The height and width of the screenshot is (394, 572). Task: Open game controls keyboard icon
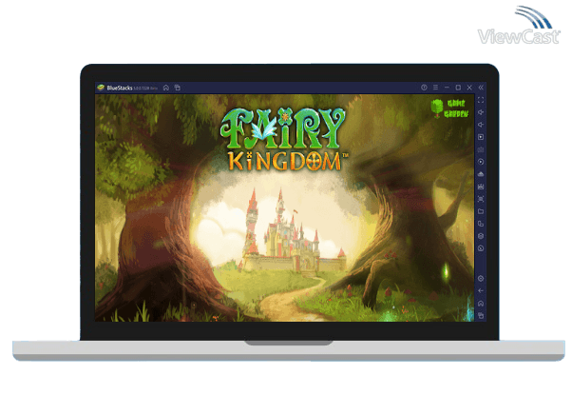click(x=481, y=149)
